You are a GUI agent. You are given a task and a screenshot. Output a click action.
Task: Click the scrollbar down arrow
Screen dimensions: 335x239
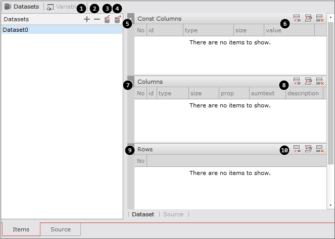(330, 206)
